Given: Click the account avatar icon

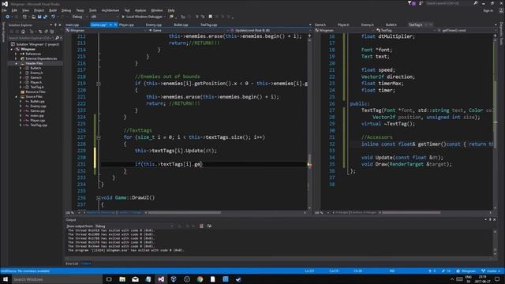Looking at the screenshot, I should pos(501,10).
